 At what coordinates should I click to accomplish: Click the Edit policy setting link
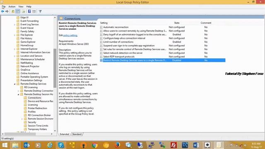click(70, 35)
